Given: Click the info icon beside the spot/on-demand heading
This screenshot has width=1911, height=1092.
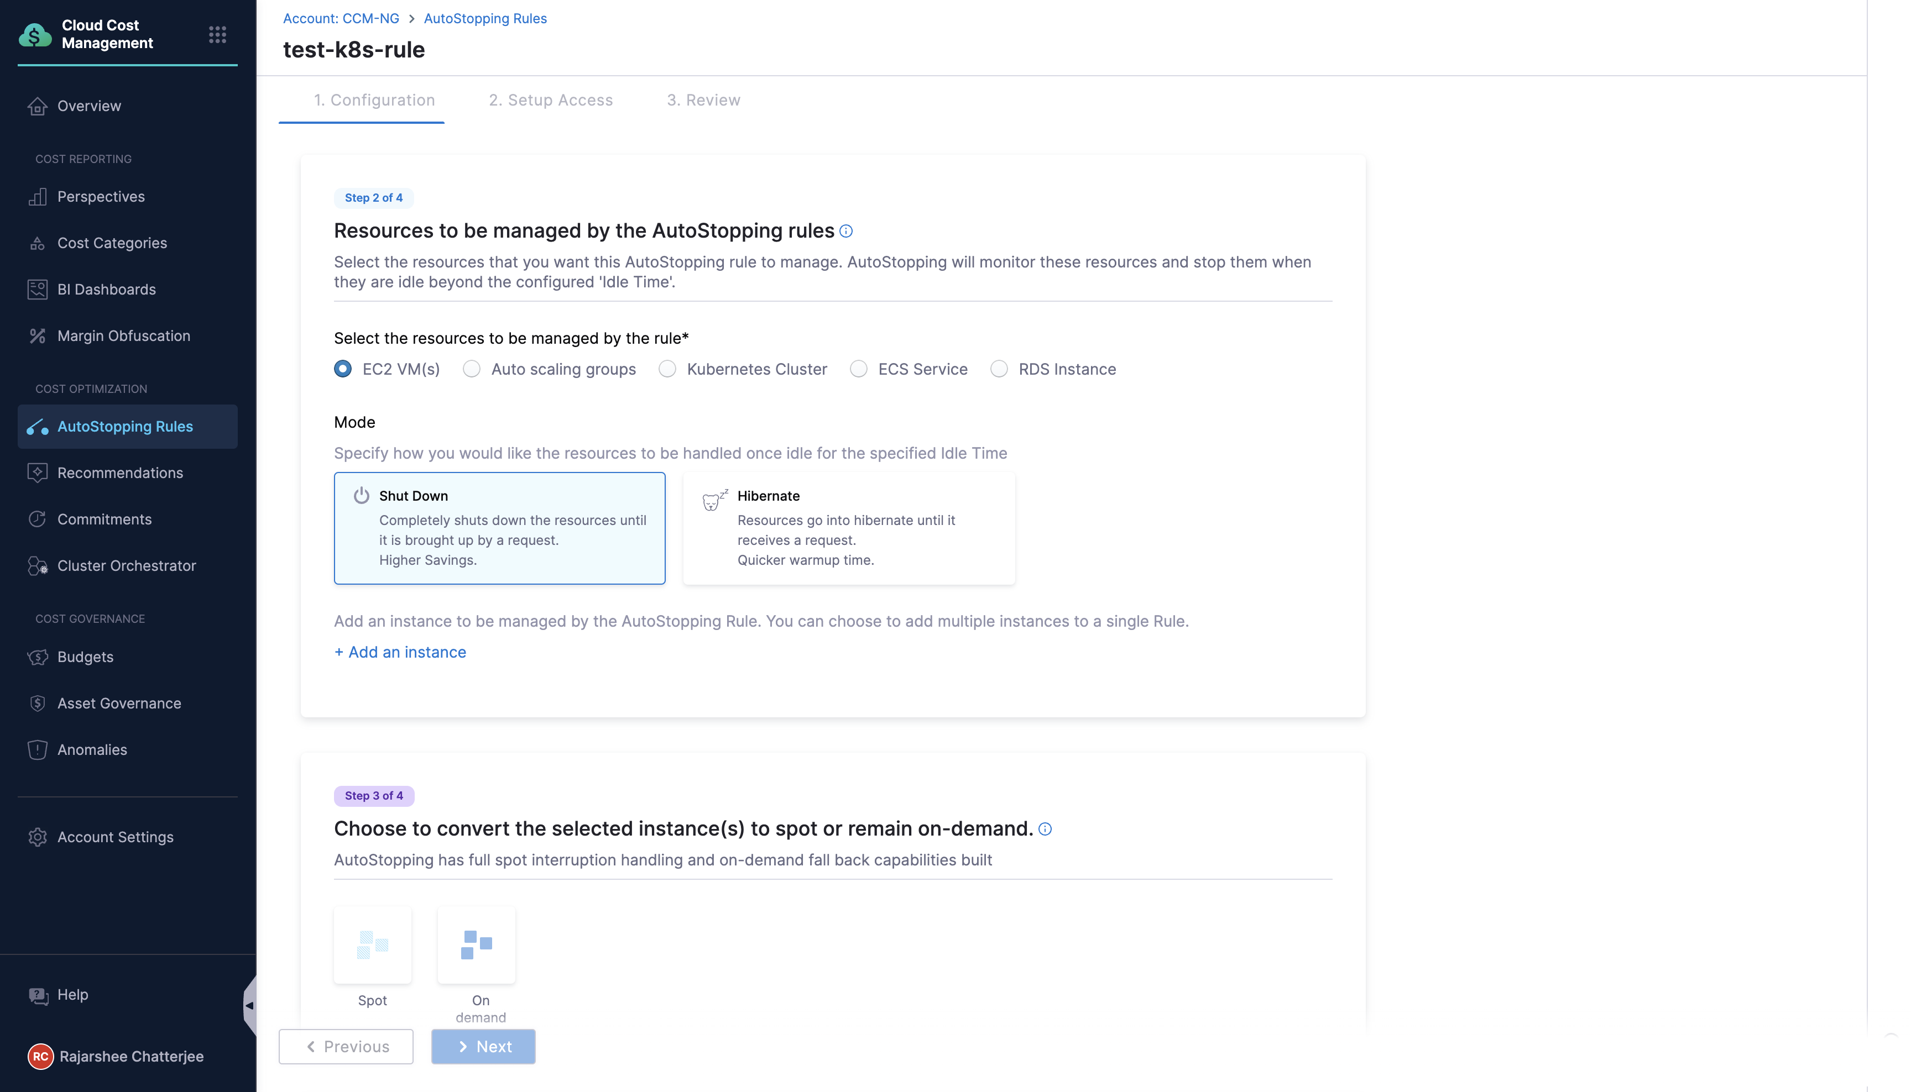Looking at the screenshot, I should [1045, 829].
